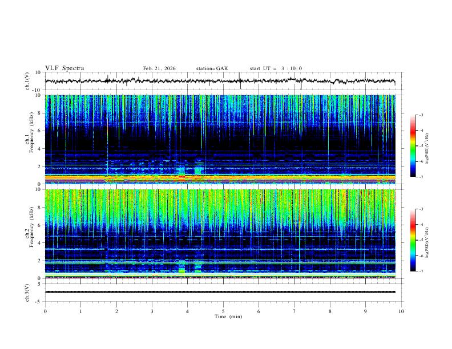Click the ch.1 PSD color bar
Screen dimensions: 452x349
click(x=413, y=146)
